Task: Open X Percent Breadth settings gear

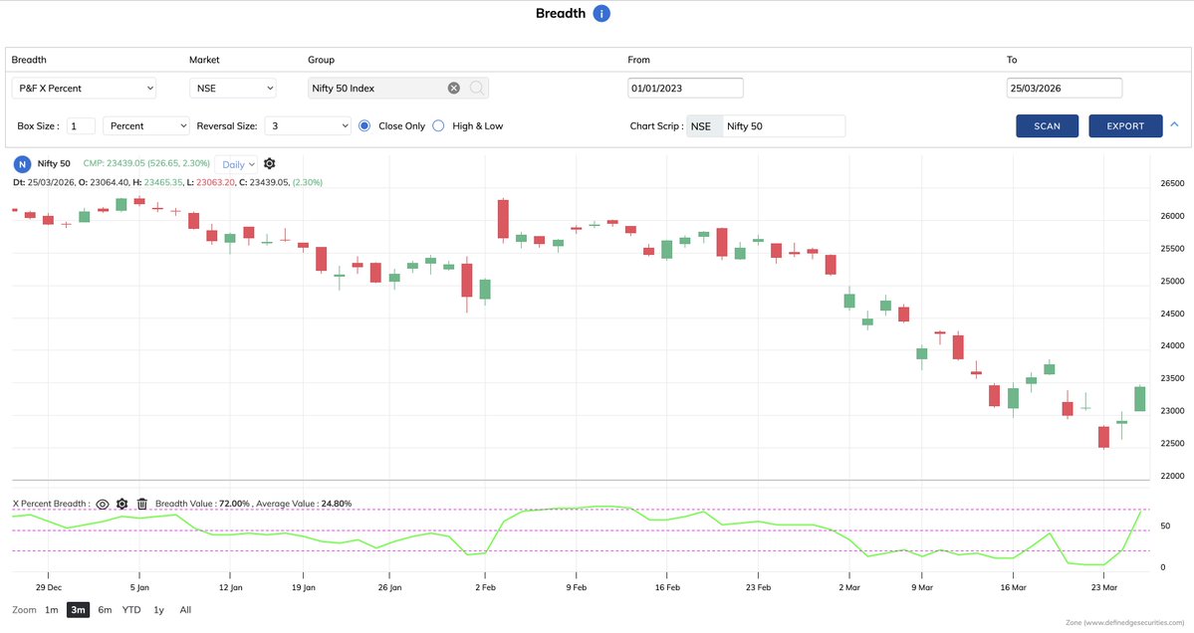Action: (121, 504)
